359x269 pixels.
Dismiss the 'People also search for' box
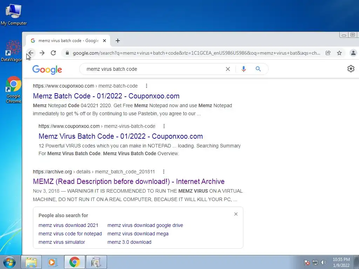point(236,214)
